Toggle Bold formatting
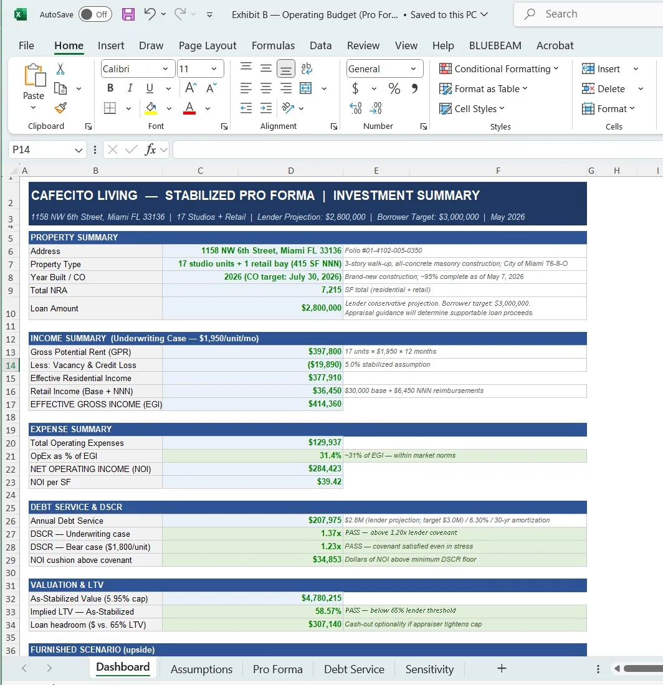663x685 pixels. [x=110, y=88]
